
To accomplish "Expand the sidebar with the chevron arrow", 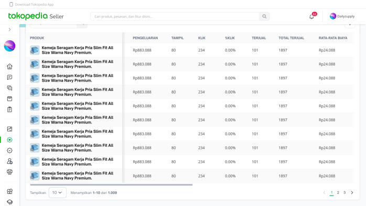I will point(9,29).
